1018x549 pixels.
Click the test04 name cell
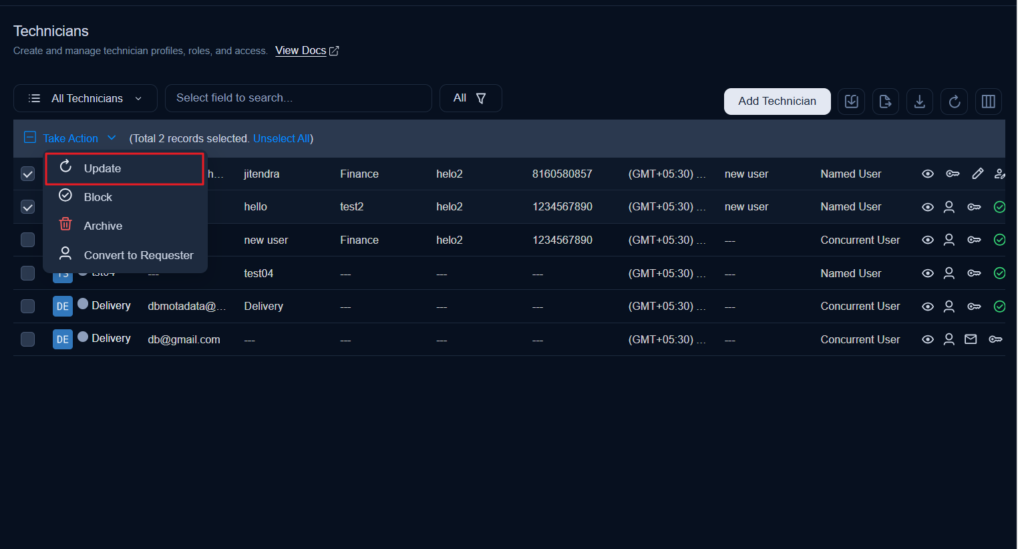pos(259,273)
